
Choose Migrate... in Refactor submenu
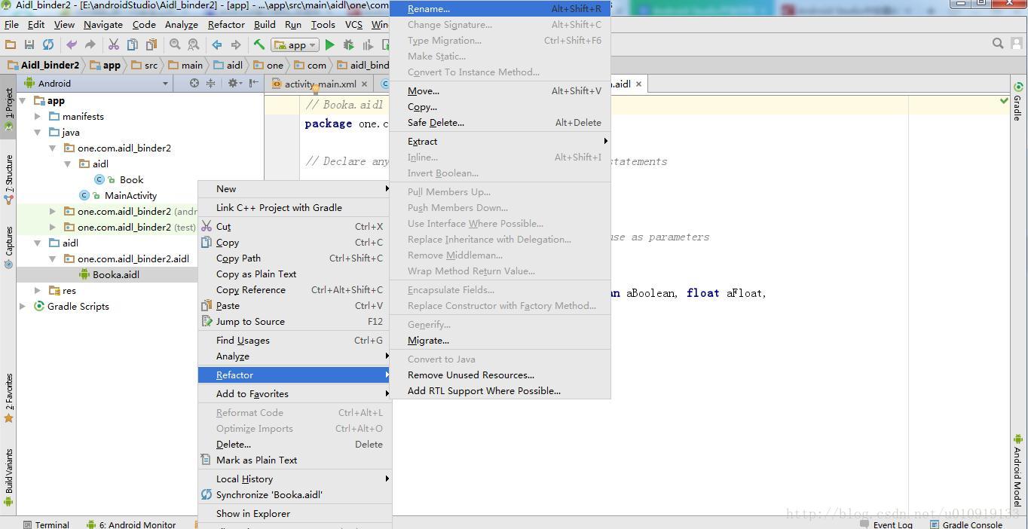(x=500, y=340)
